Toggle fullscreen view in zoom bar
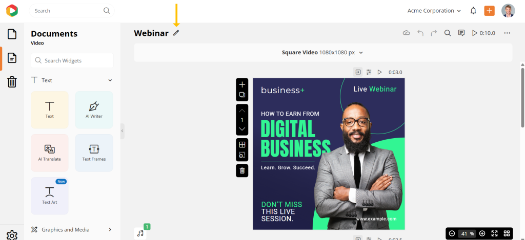This screenshot has width=525, height=240. [494, 233]
